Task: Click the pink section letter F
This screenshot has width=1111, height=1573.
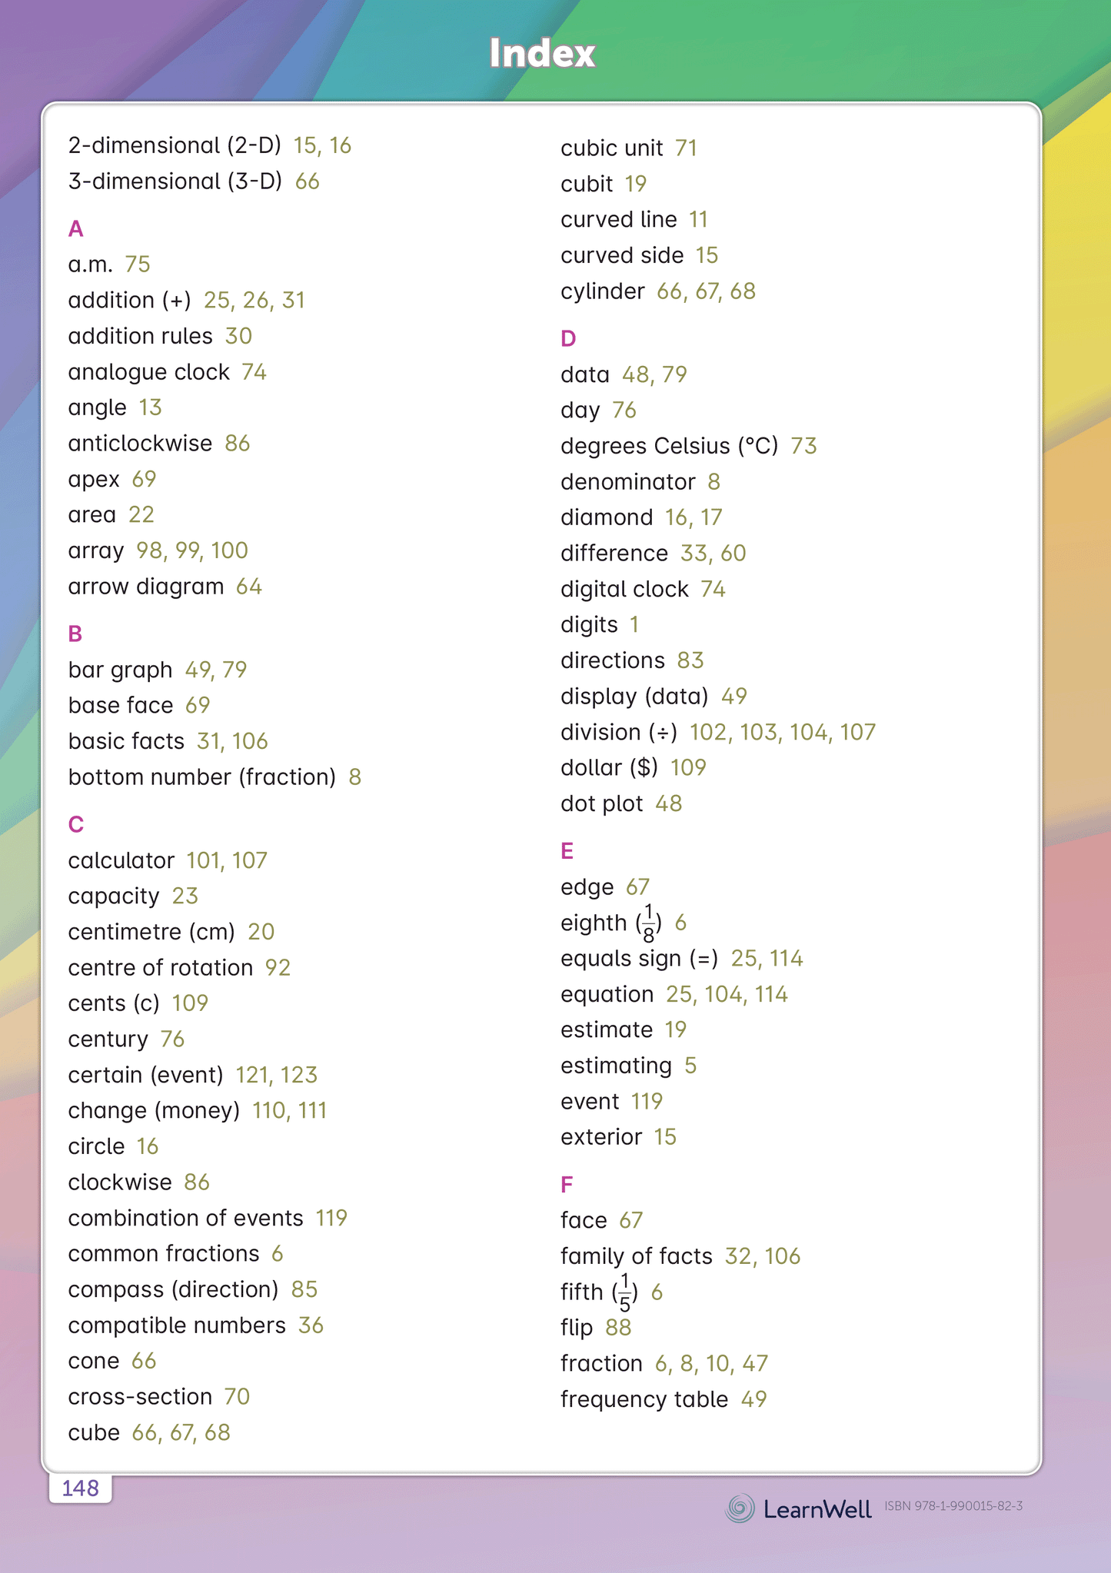Action: click(567, 1185)
